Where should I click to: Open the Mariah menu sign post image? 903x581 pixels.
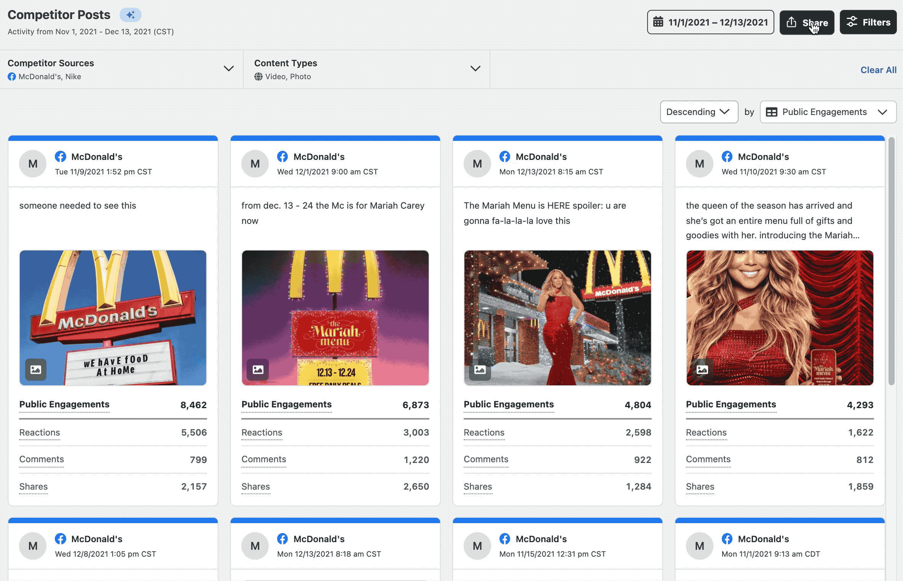pos(335,318)
